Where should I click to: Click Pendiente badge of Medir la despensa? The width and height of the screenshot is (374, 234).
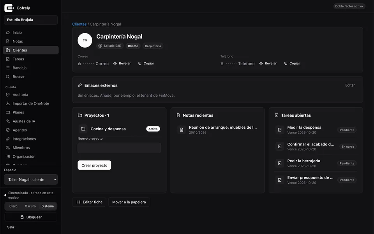point(347,130)
